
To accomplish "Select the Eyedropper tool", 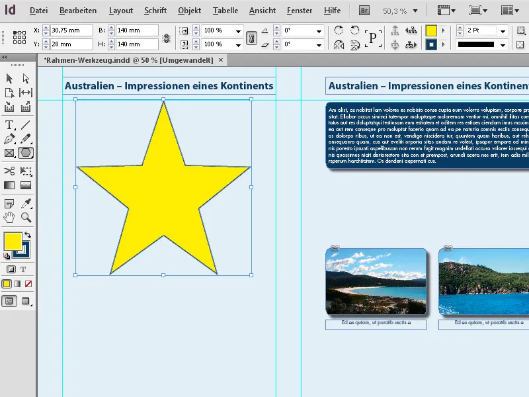I will 26,204.
